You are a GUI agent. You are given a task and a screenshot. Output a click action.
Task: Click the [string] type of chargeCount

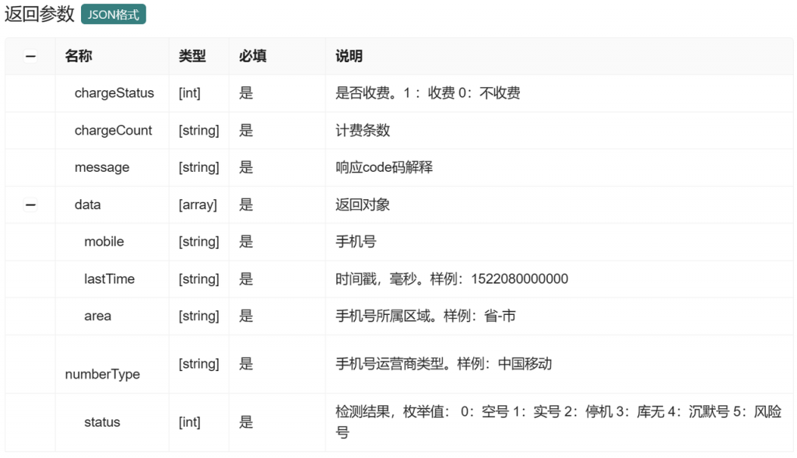click(198, 131)
